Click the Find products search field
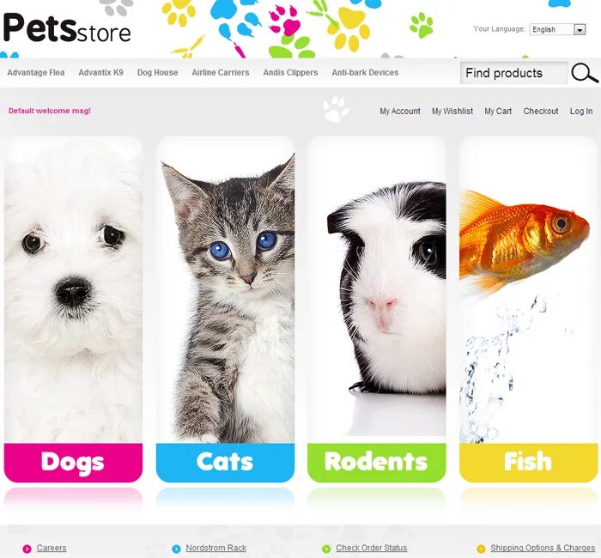601x558 pixels. pyautogui.click(x=513, y=73)
